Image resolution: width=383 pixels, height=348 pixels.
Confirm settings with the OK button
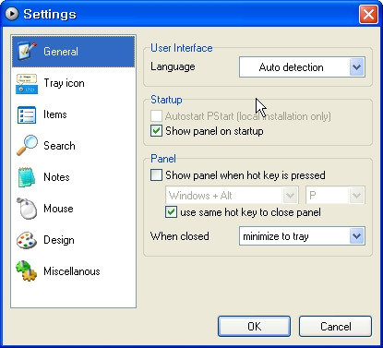click(254, 326)
